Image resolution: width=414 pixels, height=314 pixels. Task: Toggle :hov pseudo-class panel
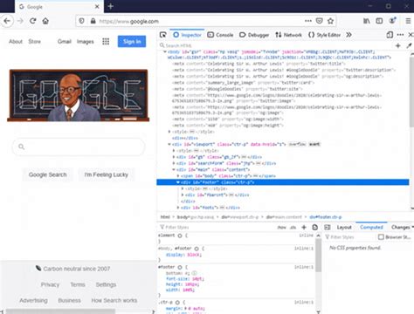click(281, 228)
